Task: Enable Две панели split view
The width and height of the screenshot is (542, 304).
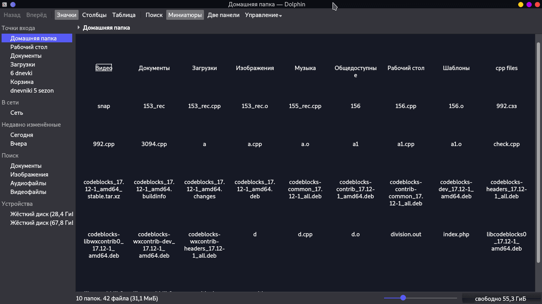Action: [223, 15]
